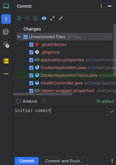Select HealthController.java in the changes list
The width and height of the screenshot is (116, 165).
click(x=62, y=83)
